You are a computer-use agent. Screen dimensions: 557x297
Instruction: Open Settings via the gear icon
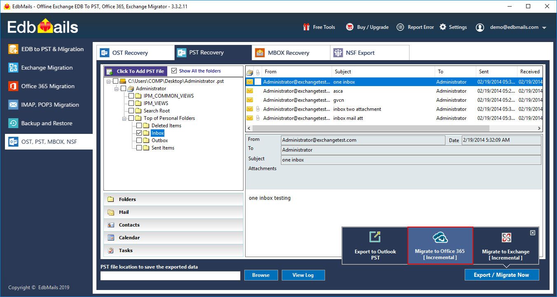(443, 27)
